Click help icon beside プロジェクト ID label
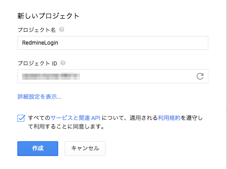This screenshot has width=227, height=169. pos(63,63)
